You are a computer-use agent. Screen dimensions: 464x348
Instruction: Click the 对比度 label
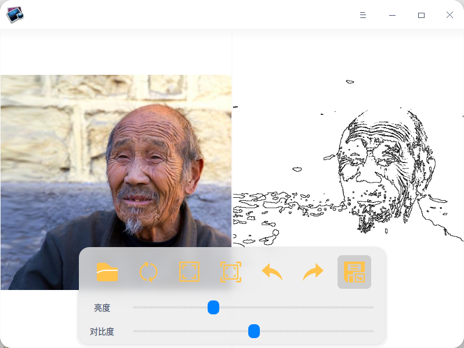(102, 331)
